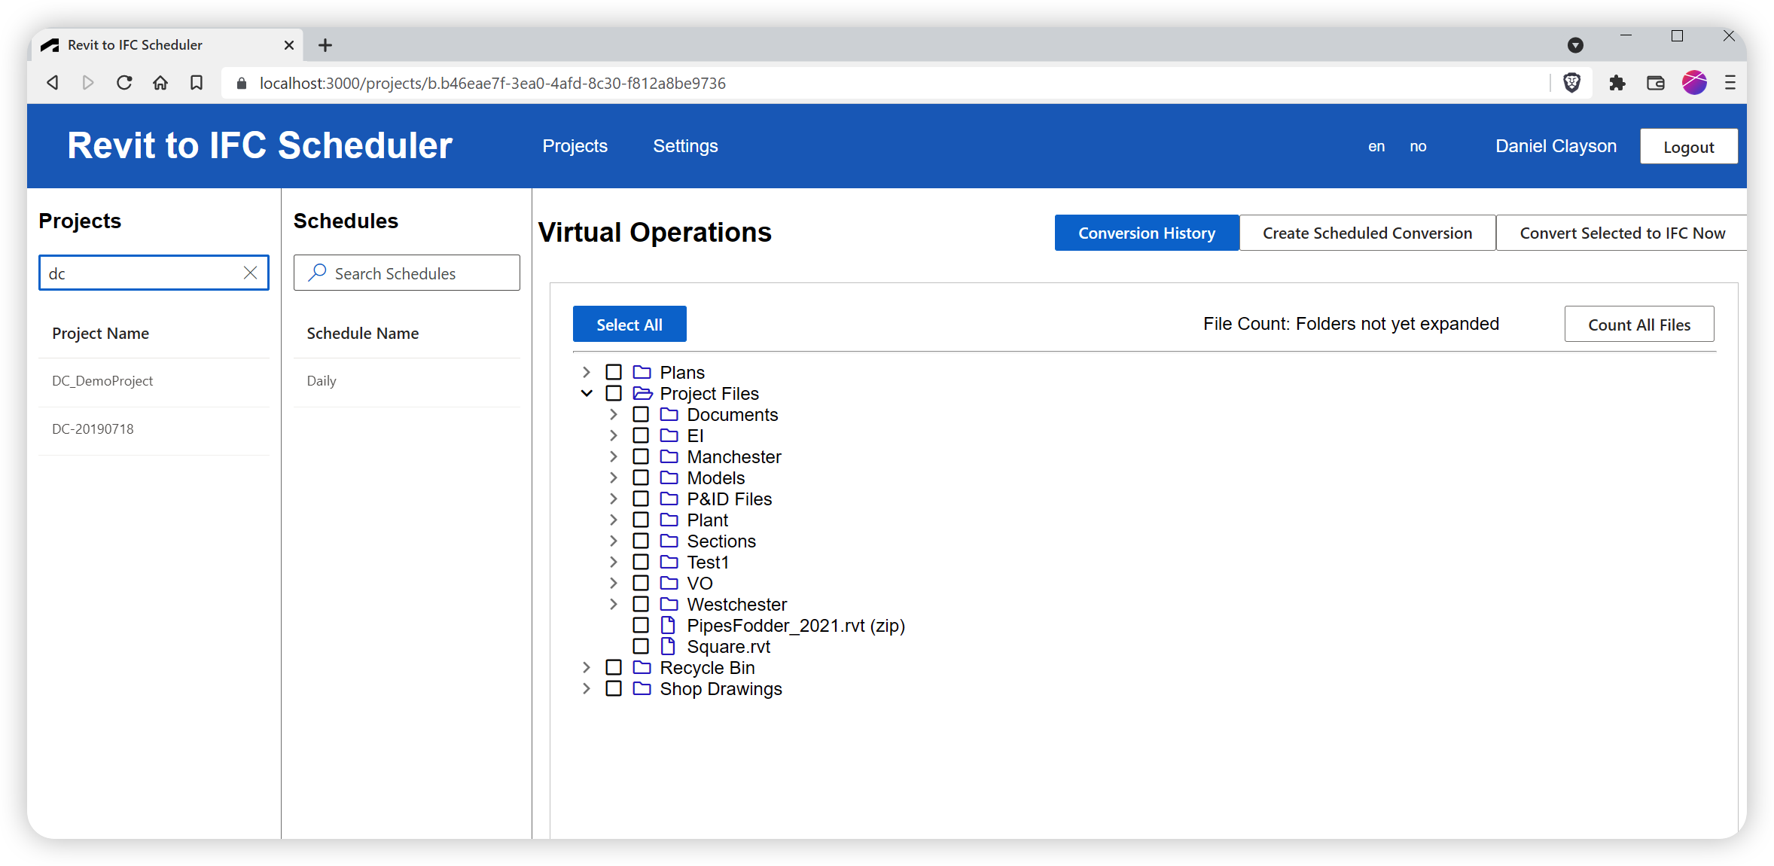
Task: Click the Square.rvt file icon
Action: pos(668,646)
